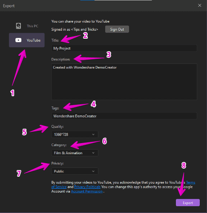The height and width of the screenshot is (213, 207).
Task: Click the 'Quality:' label
Action: pyautogui.click(x=57, y=127)
